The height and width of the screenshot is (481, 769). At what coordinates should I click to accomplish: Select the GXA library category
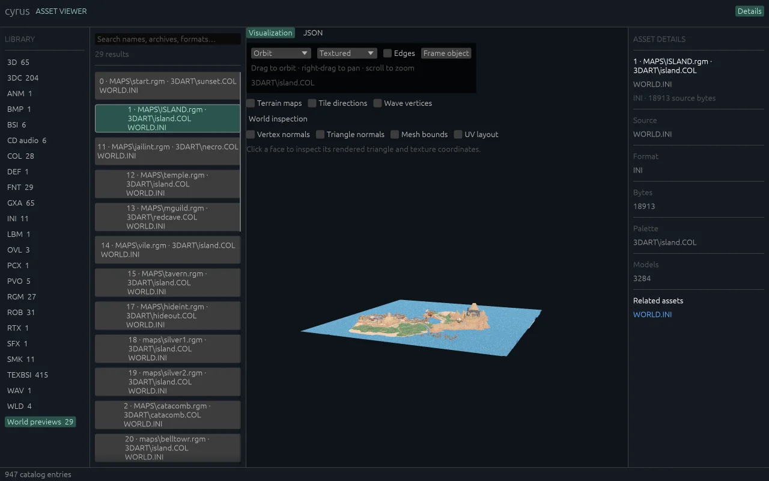[21, 203]
